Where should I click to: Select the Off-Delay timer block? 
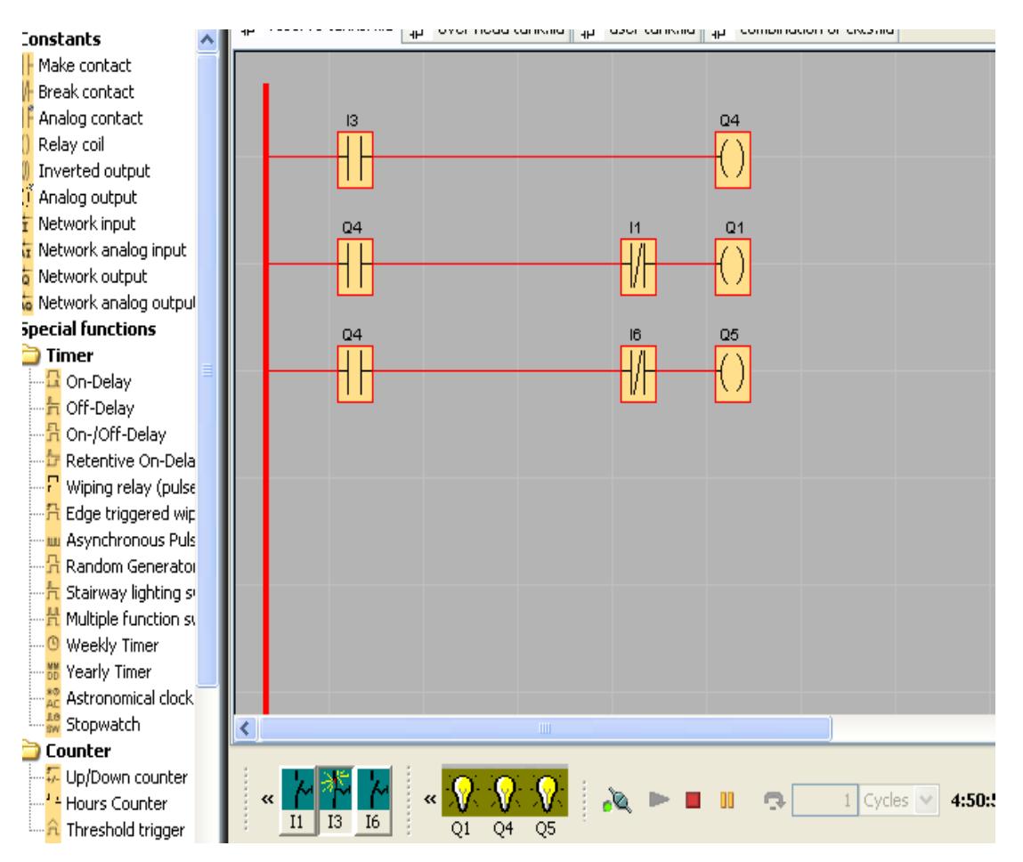click(x=90, y=409)
